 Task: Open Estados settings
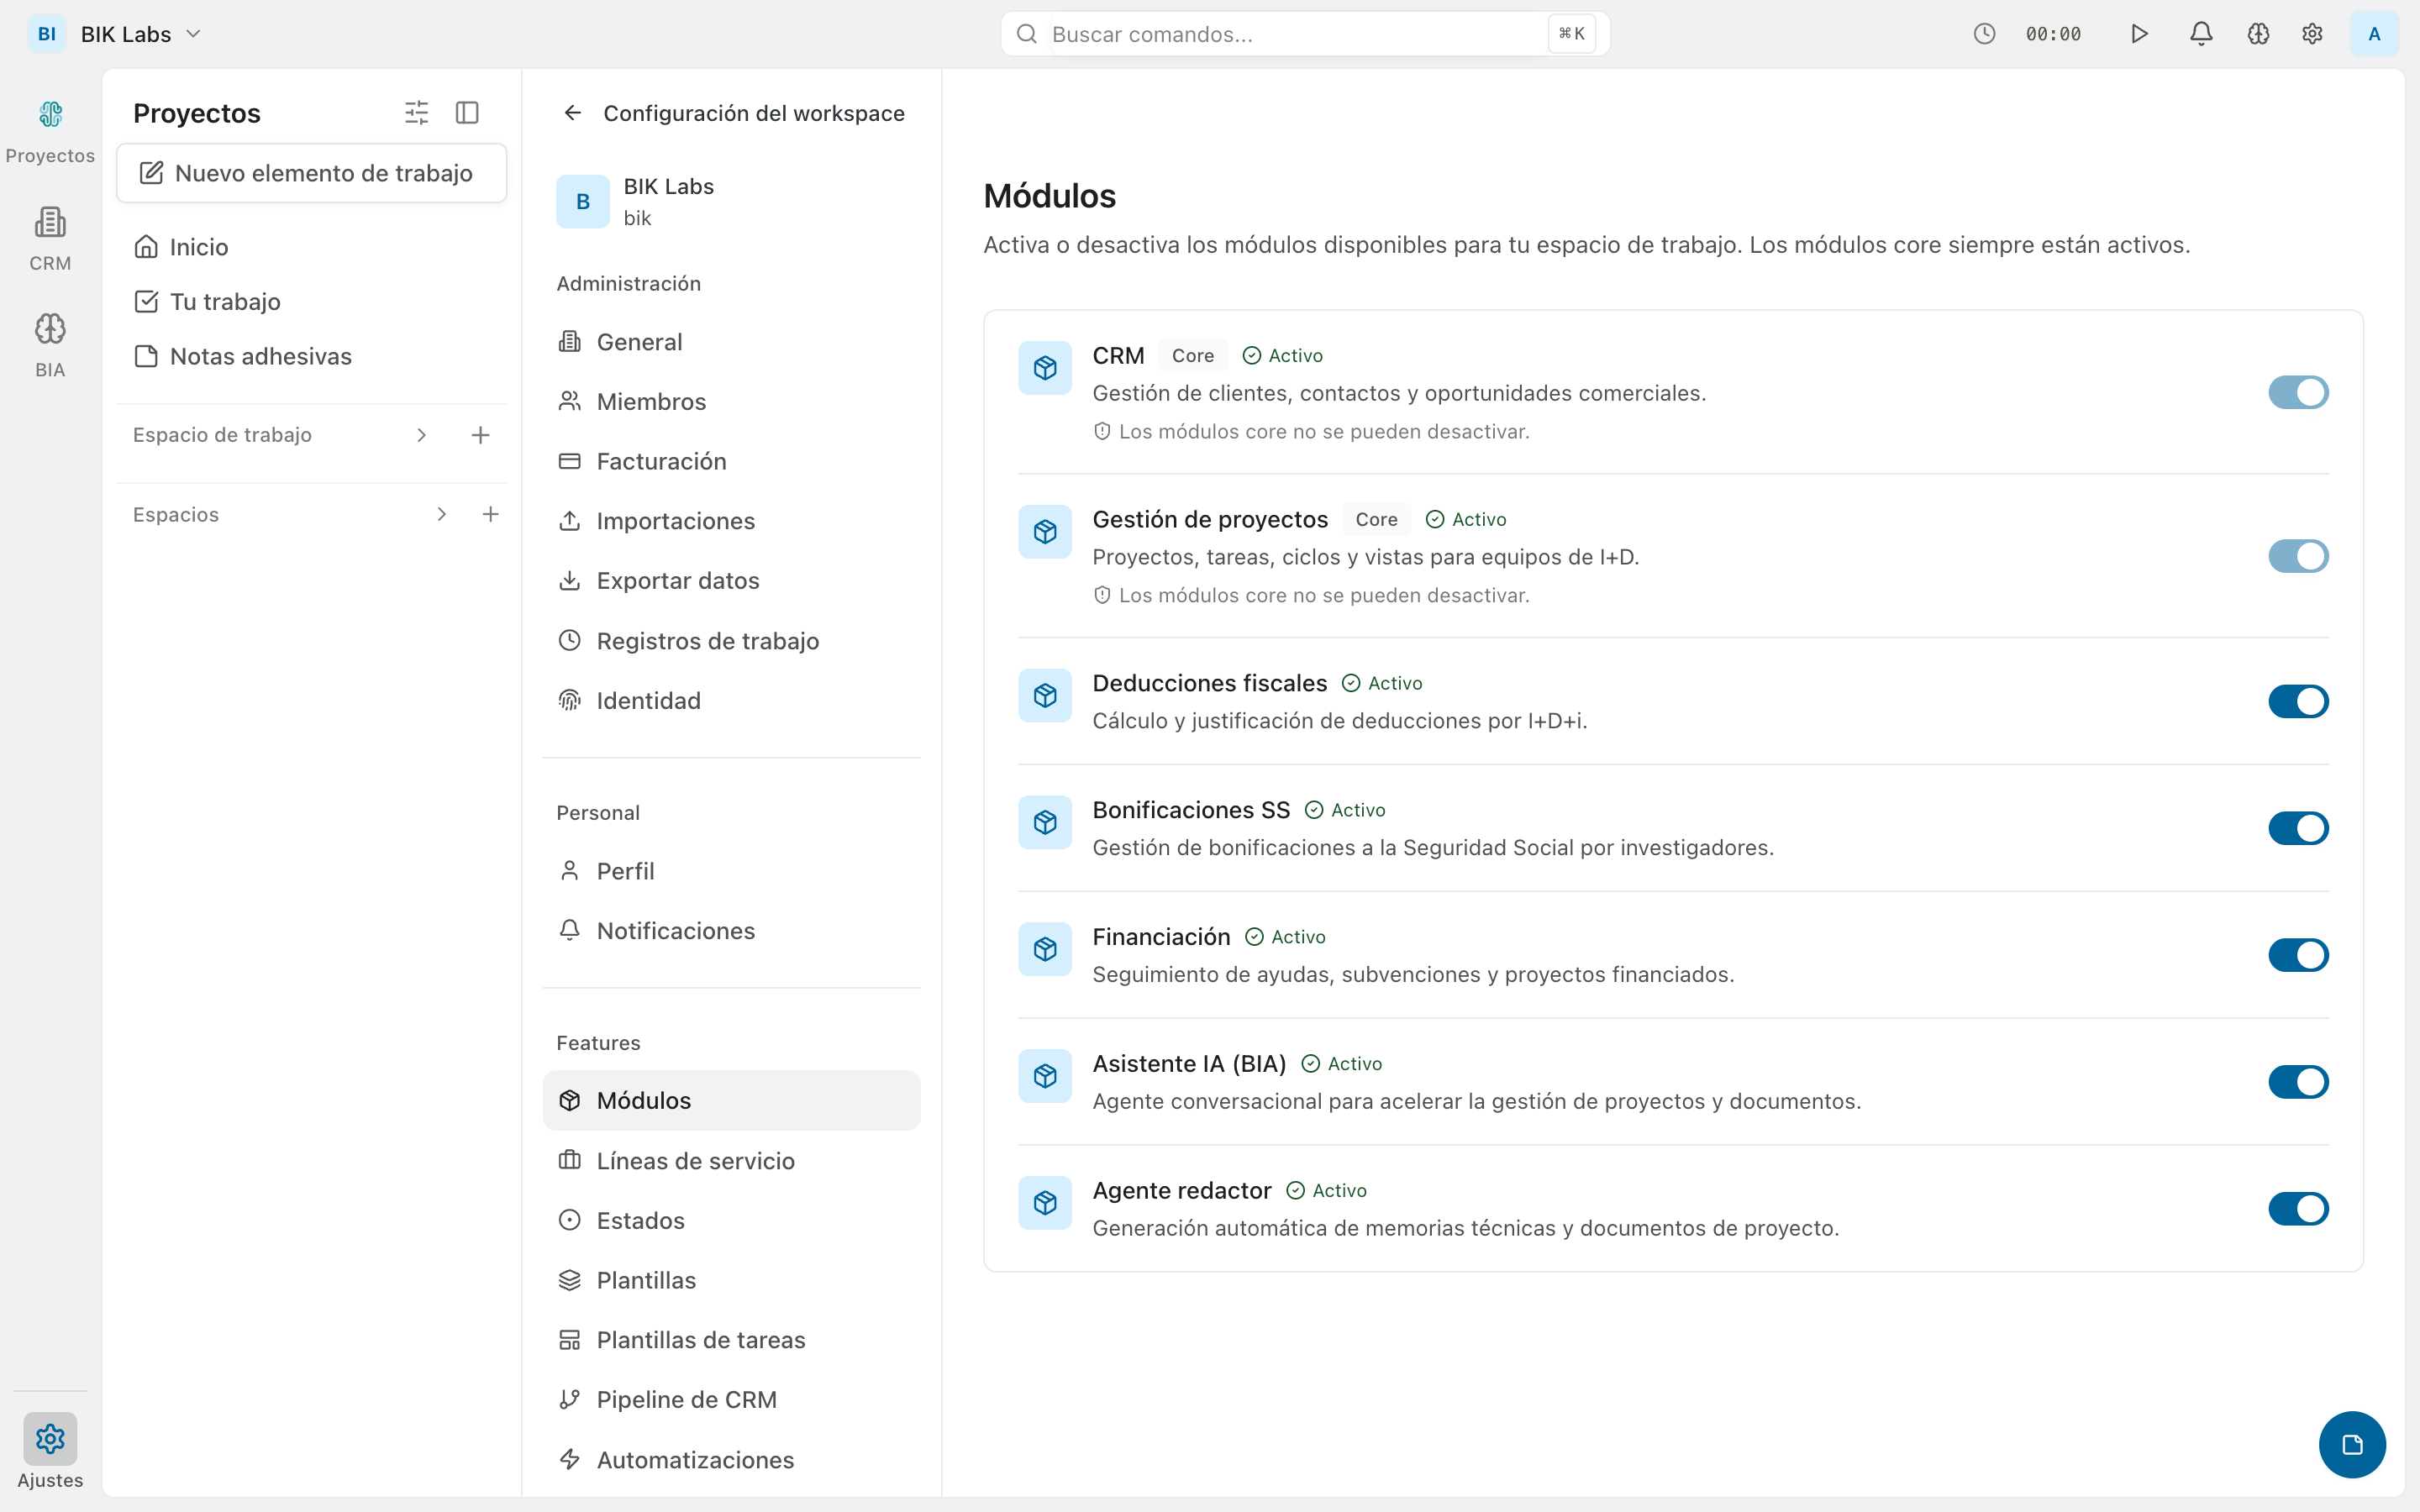click(731, 1221)
